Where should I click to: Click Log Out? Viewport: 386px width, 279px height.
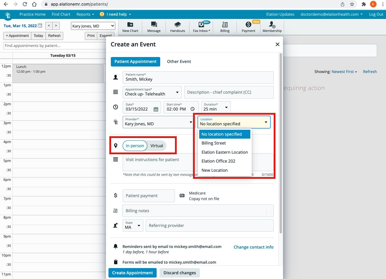tap(376, 14)
